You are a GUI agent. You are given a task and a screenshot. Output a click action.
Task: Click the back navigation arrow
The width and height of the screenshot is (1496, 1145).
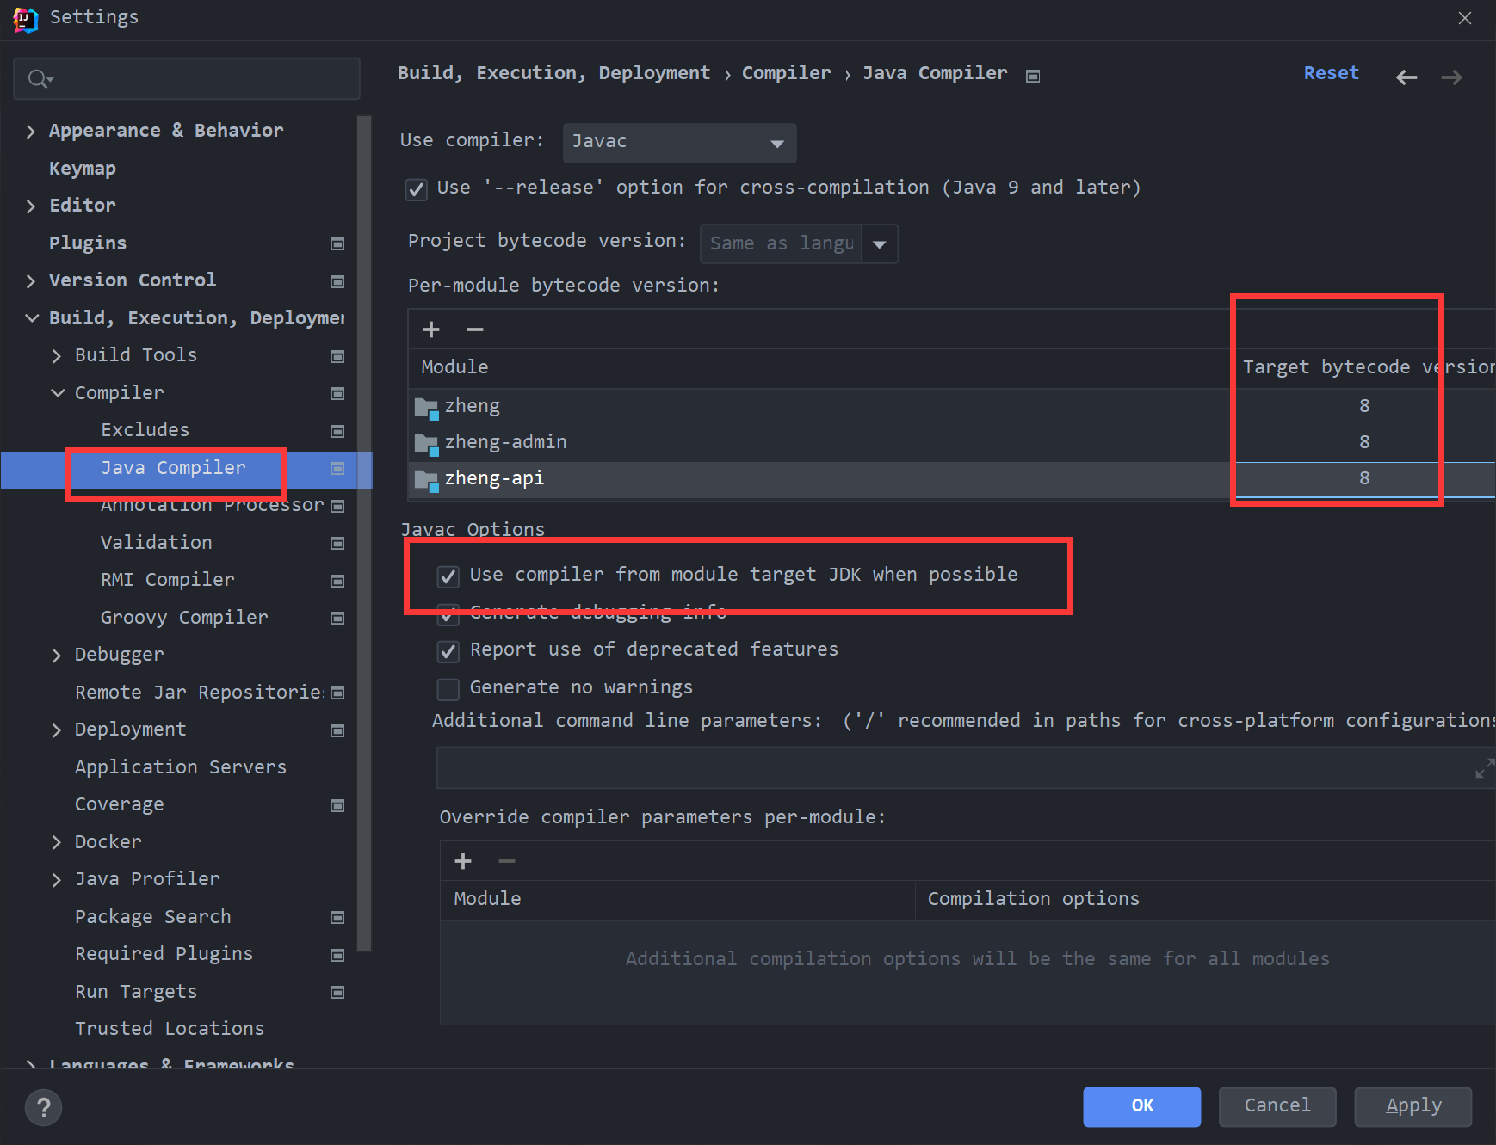[1406, 77]
